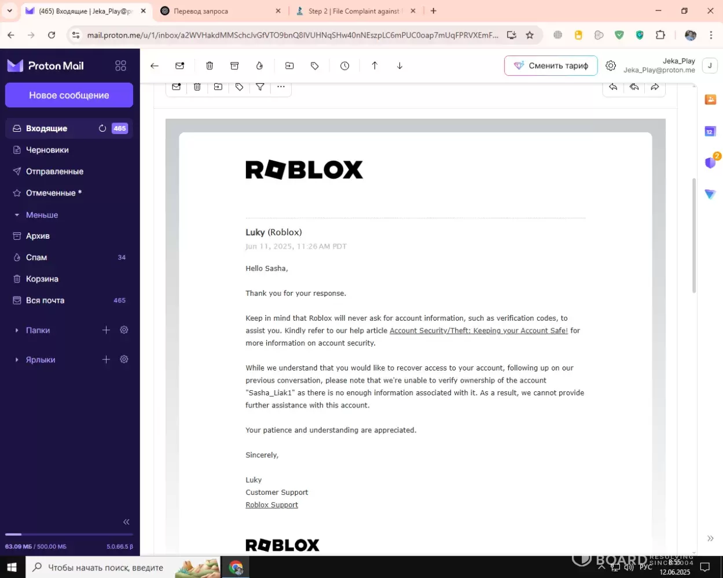Move the message to trash
This screenshot has width=723, height=578.
click(x=210, y=66)
